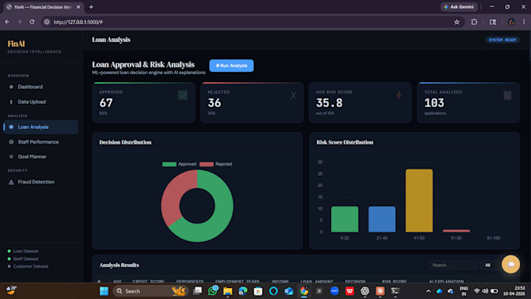The image size is (531, 299).
Task: Toggle the Approved legend entry
Action: click(179, 164)
